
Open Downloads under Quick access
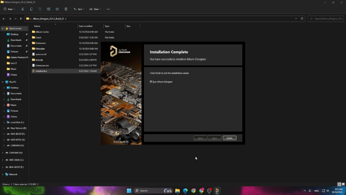coord(16,40)
